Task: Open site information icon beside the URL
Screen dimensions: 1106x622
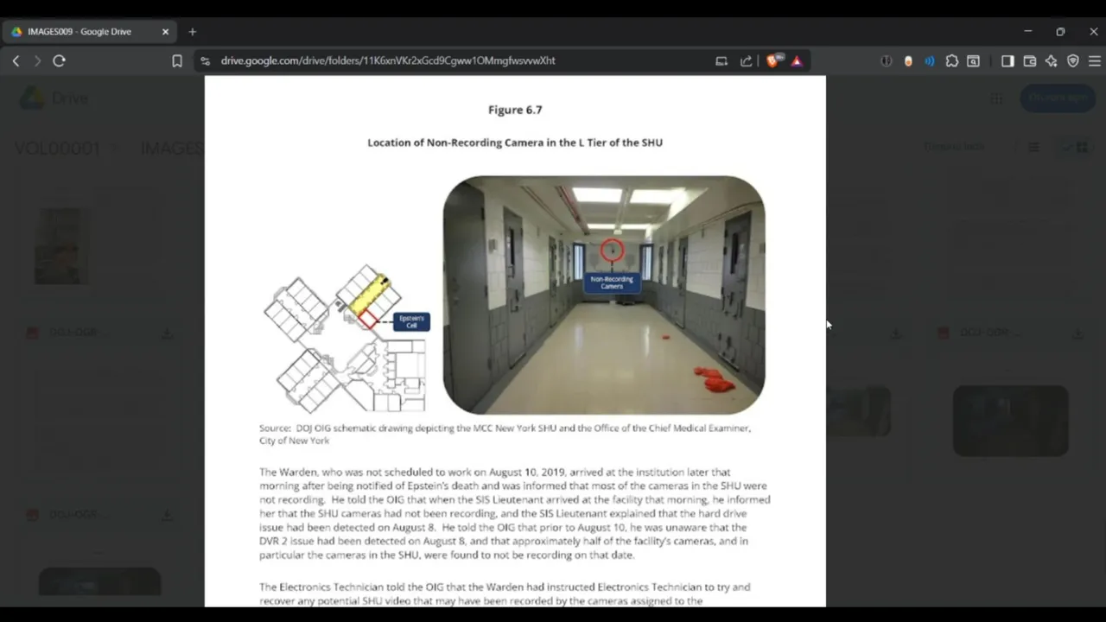Action: click(205, 60)
